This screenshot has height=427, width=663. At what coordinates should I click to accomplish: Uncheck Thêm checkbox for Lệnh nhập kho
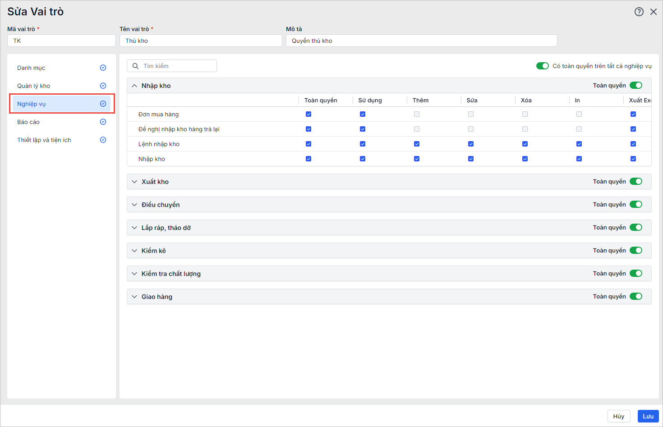(417, 144)
